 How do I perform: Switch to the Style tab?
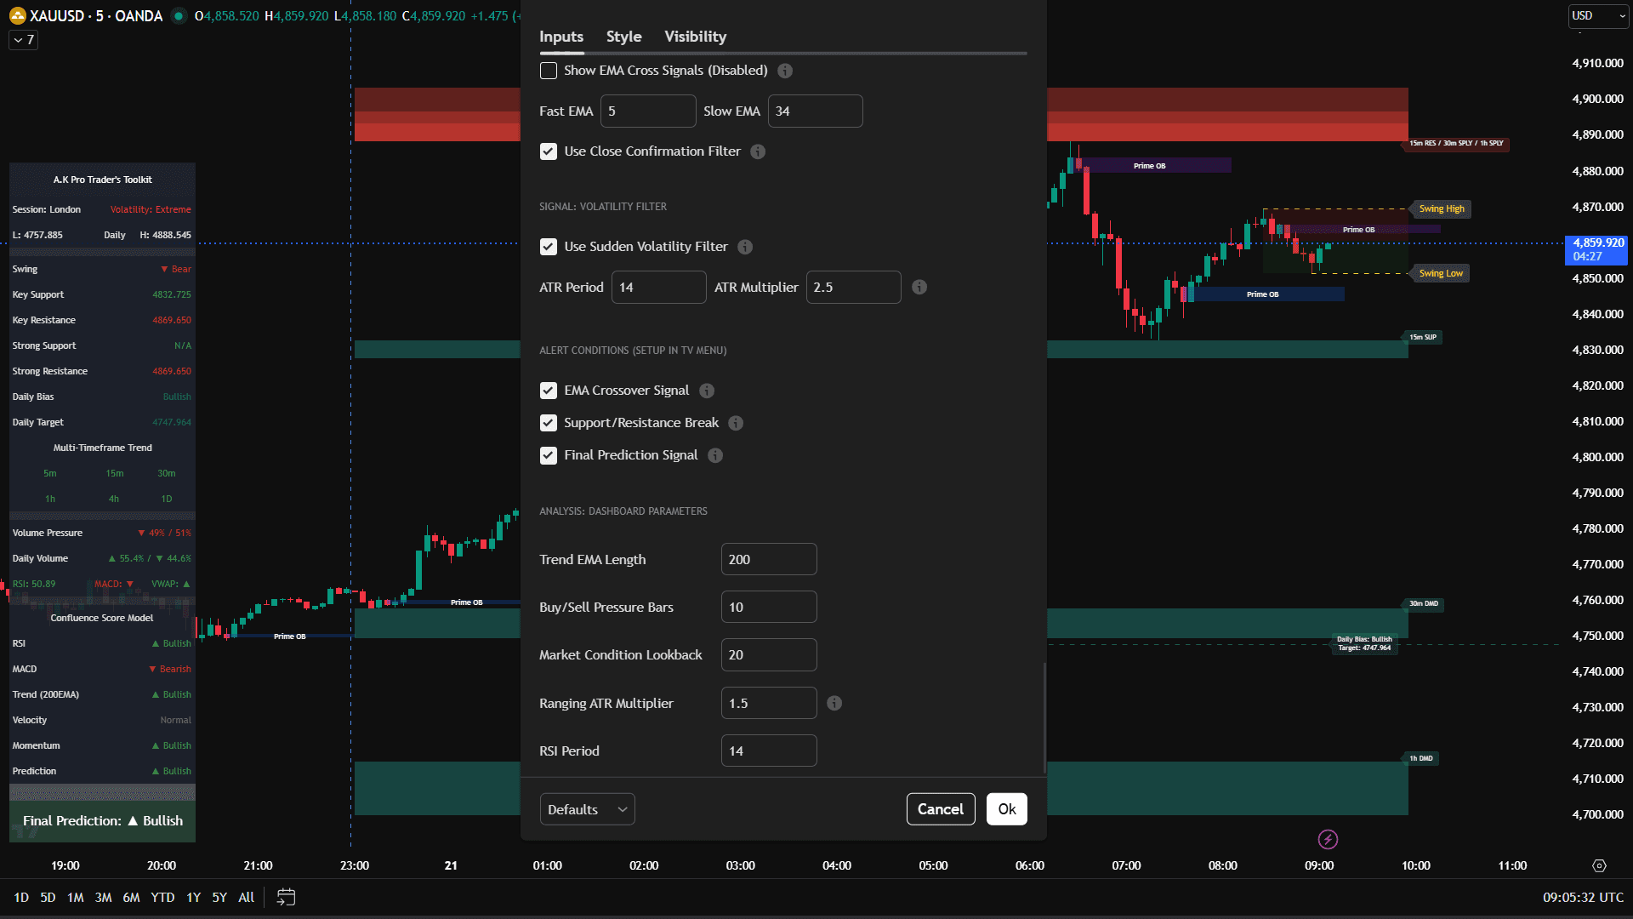click(623, 37)
